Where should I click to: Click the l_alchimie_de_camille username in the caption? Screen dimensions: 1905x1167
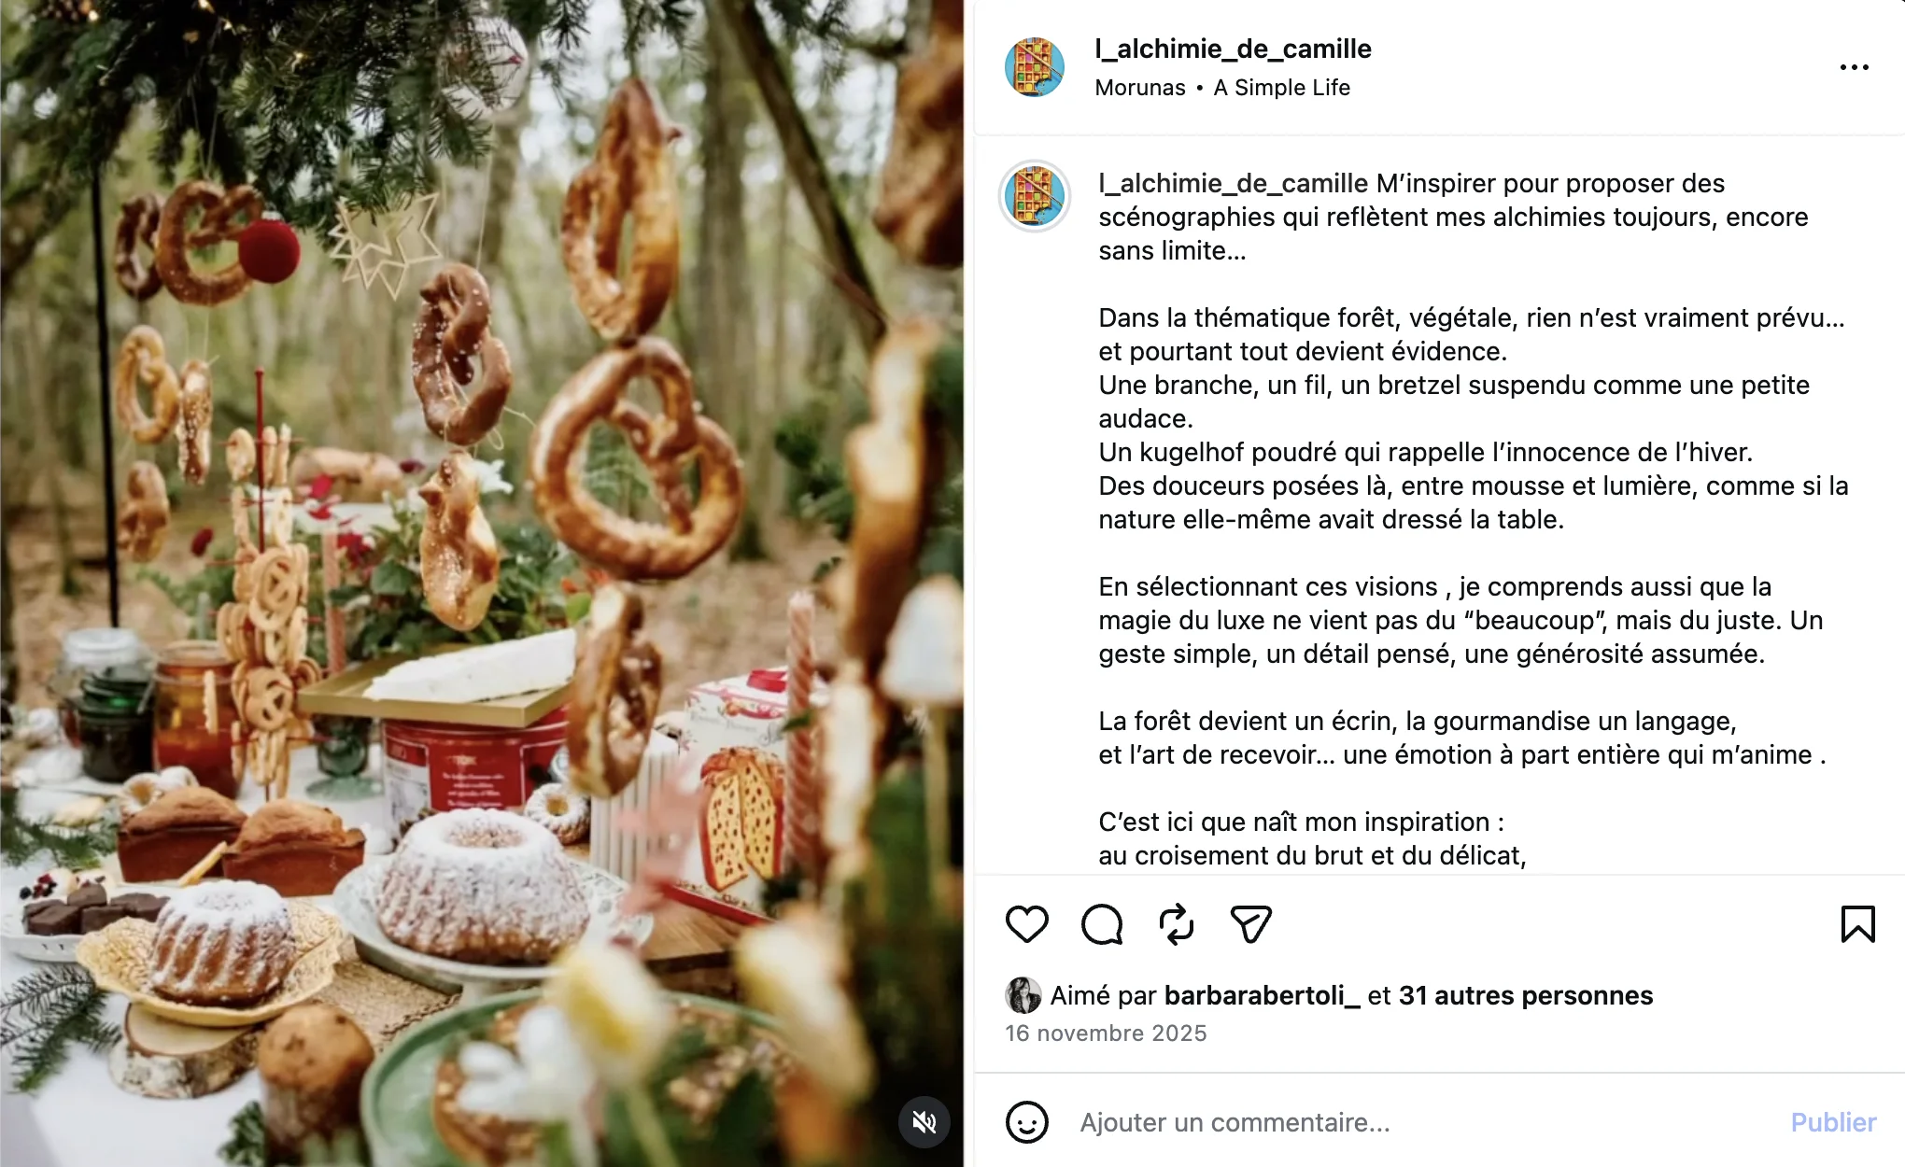click(x=1233, y=183)
